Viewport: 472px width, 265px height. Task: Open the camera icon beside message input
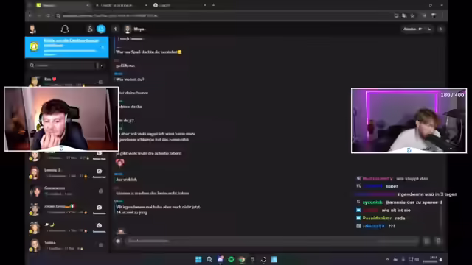click(x=118, y=241)
